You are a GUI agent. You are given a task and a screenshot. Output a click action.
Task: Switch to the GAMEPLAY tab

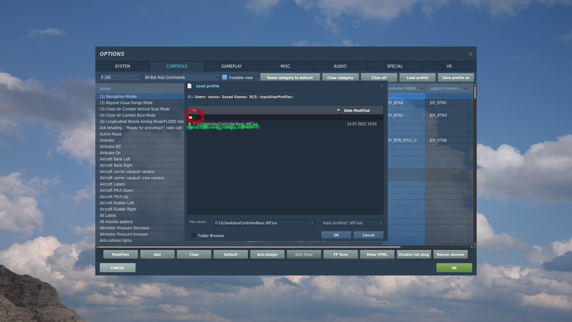click(231, 66)
